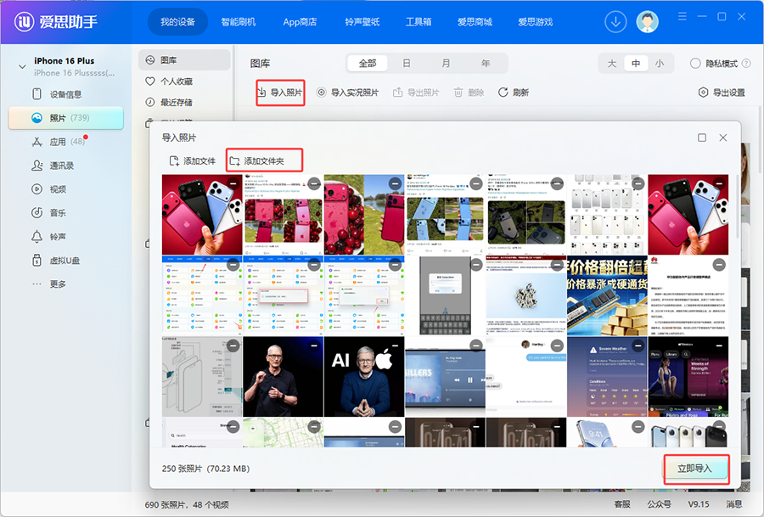Open 消息 in status bar
Screen dimensions: 764x517
point(734,504)
